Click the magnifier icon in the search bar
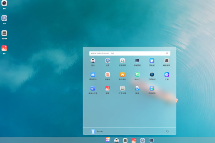The height and width of the screenshot is (143, 215). tap(167, 53)
